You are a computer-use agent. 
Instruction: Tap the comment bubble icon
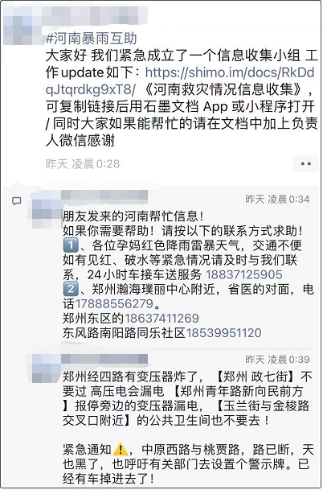(17, 201)
